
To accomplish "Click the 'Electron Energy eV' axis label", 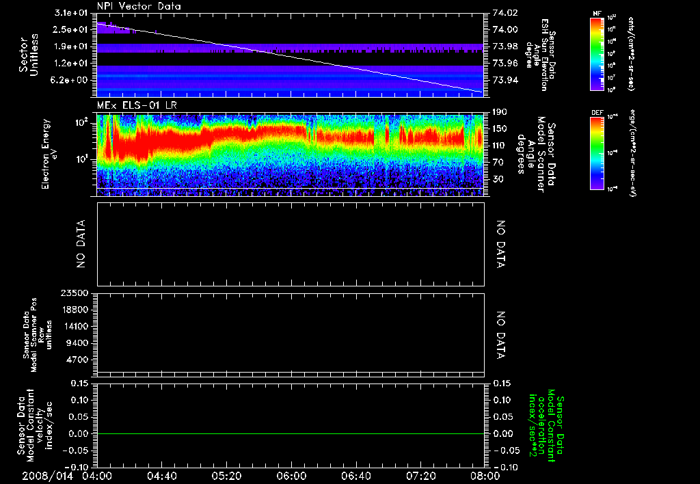I will [49, 154].
